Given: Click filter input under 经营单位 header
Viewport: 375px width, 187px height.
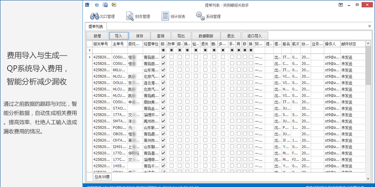Looking at the screenshot, I should [x=151, y=50].
